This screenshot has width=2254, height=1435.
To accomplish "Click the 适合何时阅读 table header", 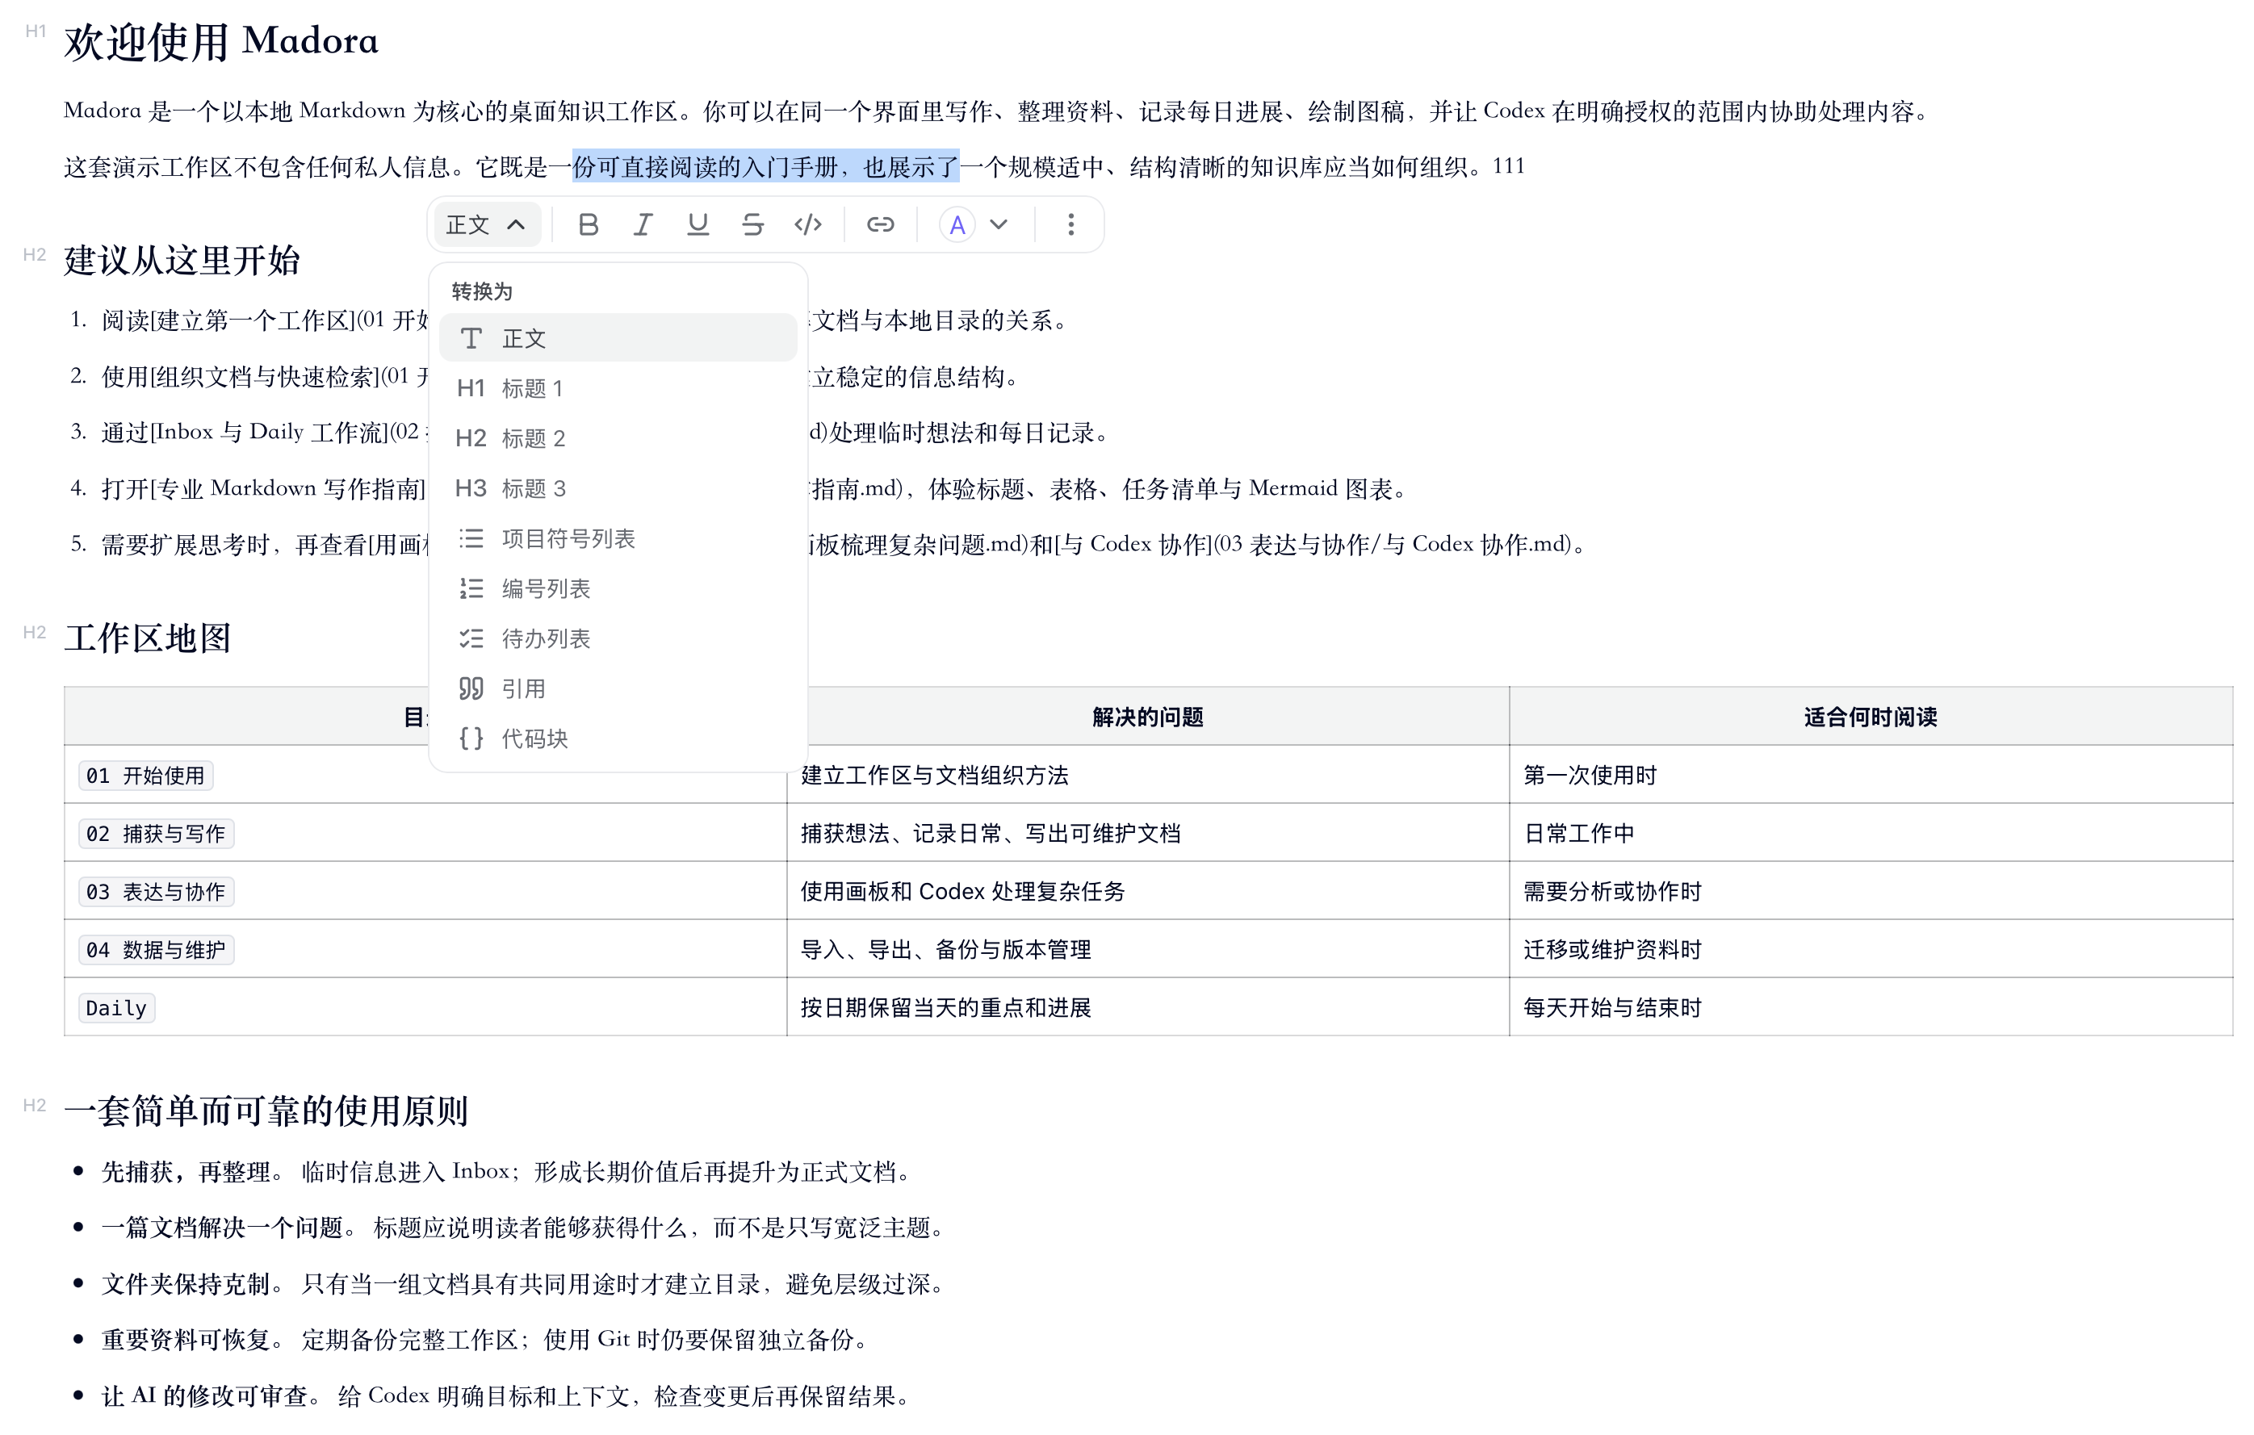I will (1871, 717).
